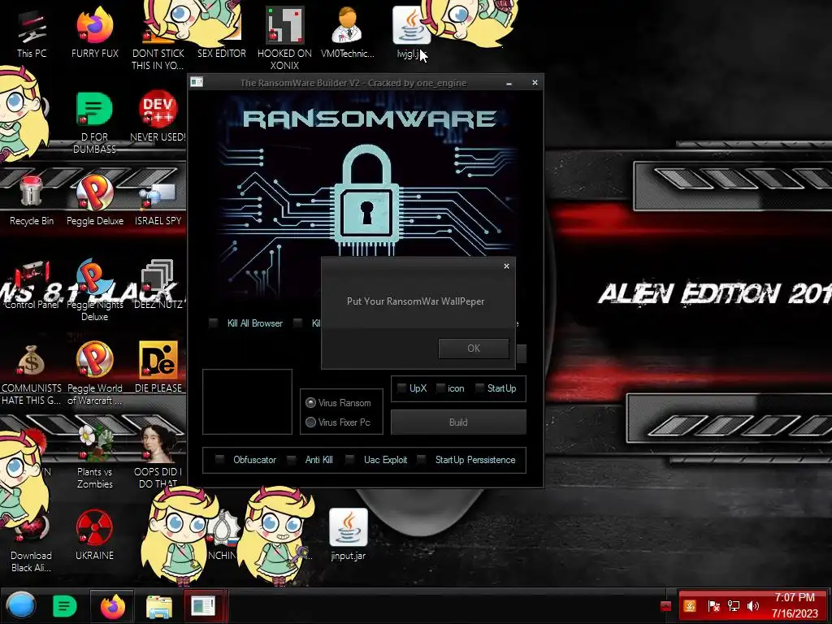Enable the StartUp Perssistence checkbox
Screen dimensions: 832x624
point(422,460)
